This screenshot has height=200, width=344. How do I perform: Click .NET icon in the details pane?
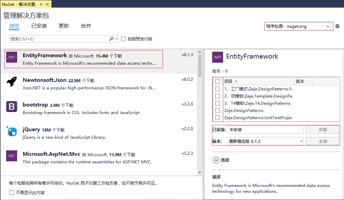(x=218, y=57)
